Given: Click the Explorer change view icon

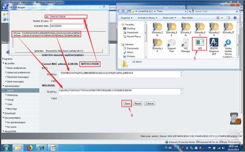Looking at the screenshot, I should (218, 18).
